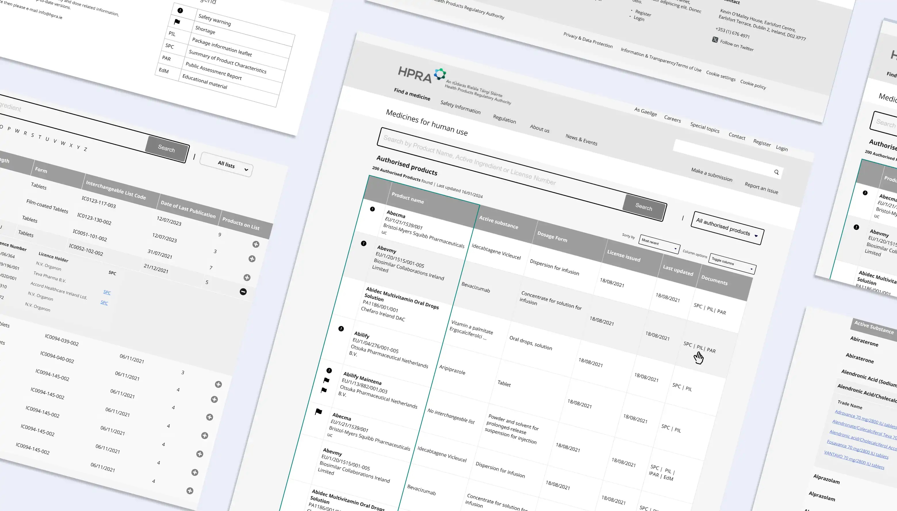Open News & Events in central nav
897x511 pixels.
pos(581,139)
